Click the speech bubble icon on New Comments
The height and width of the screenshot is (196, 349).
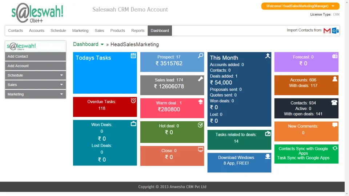pos(335,125)
